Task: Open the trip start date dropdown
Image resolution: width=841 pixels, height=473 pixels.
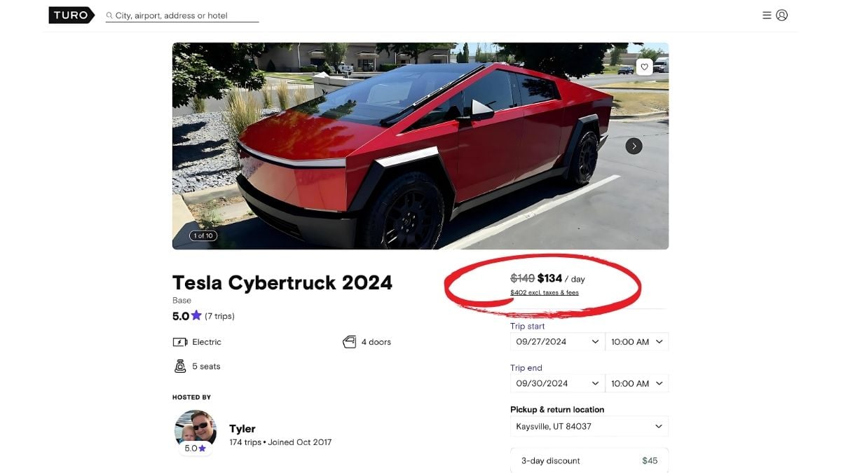Action: [557, 342]
